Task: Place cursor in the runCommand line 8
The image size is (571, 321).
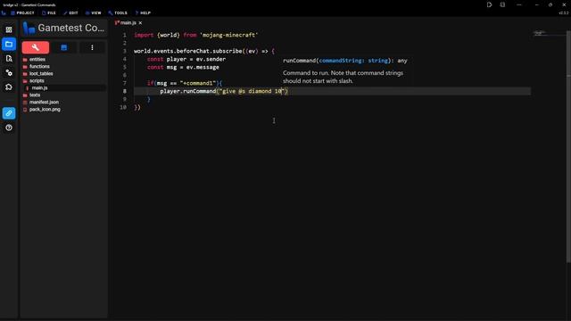Action: point(224,91)
